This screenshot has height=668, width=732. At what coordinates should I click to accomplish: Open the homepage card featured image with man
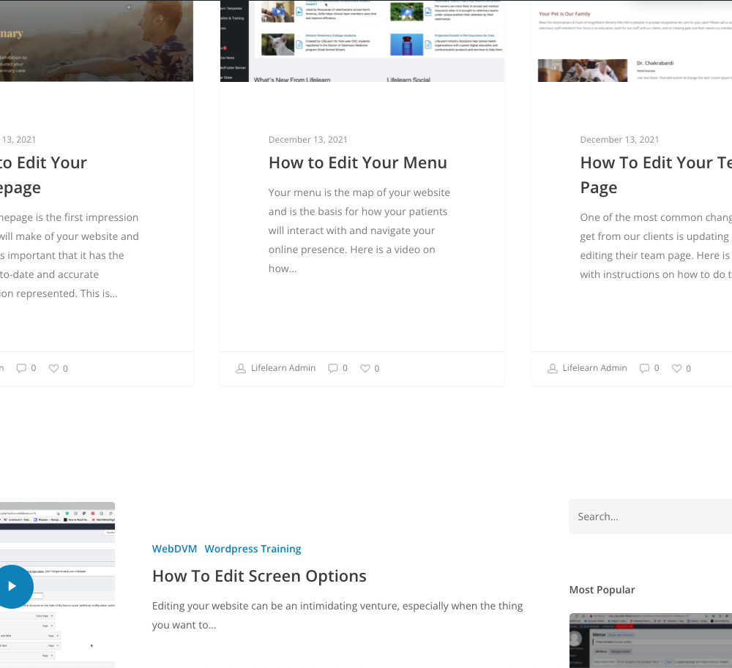point(97,41)
